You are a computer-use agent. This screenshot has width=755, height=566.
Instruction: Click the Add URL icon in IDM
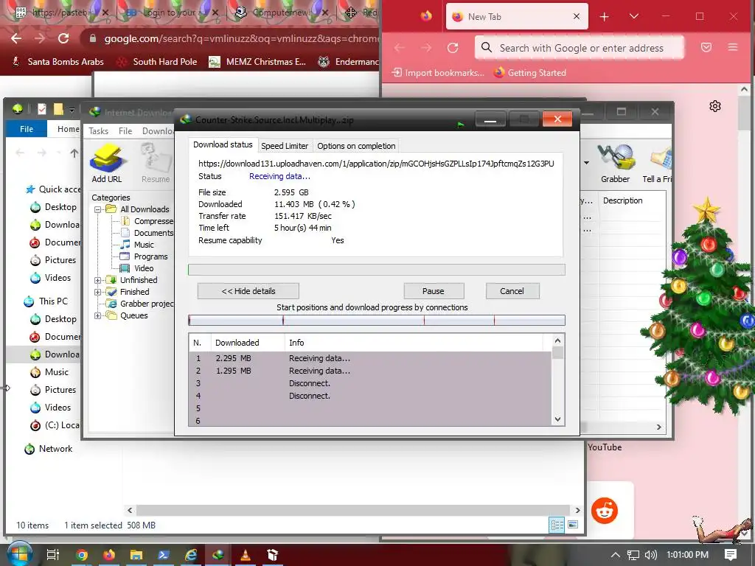pyautogui.click(x=107, y=163)
